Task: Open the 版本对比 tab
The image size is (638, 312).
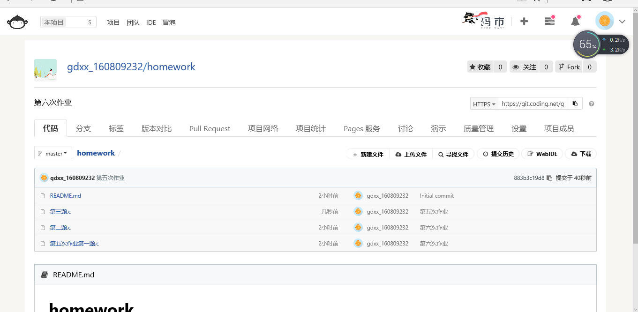Action: pyautogui.click(x=157, y=128)
